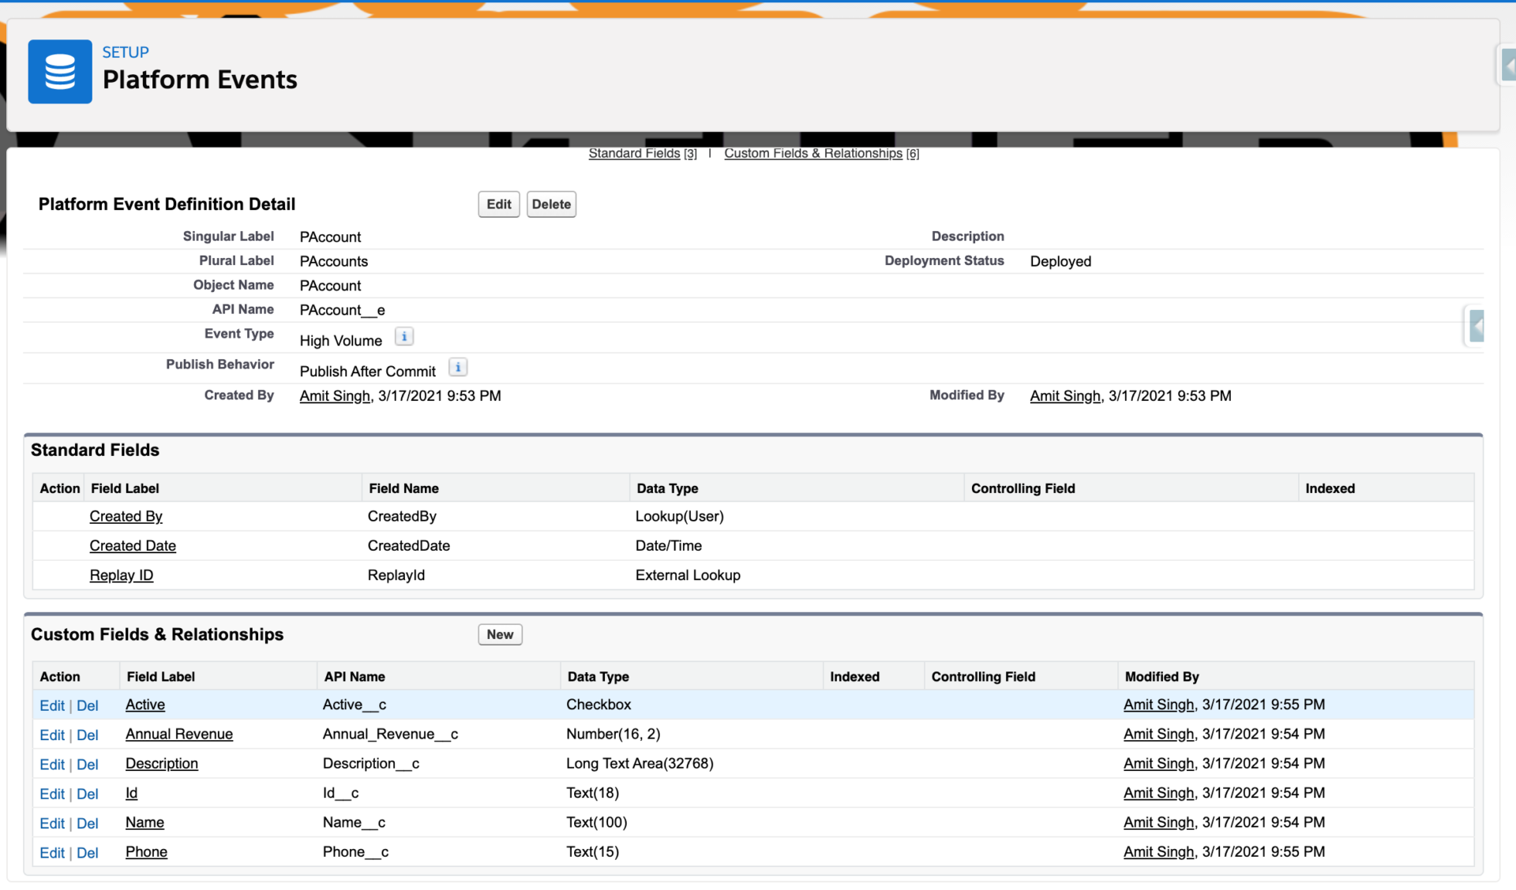
Task: Click the Platform Events setup database icon
Action: pyautogui.click(x=60, y=71)
